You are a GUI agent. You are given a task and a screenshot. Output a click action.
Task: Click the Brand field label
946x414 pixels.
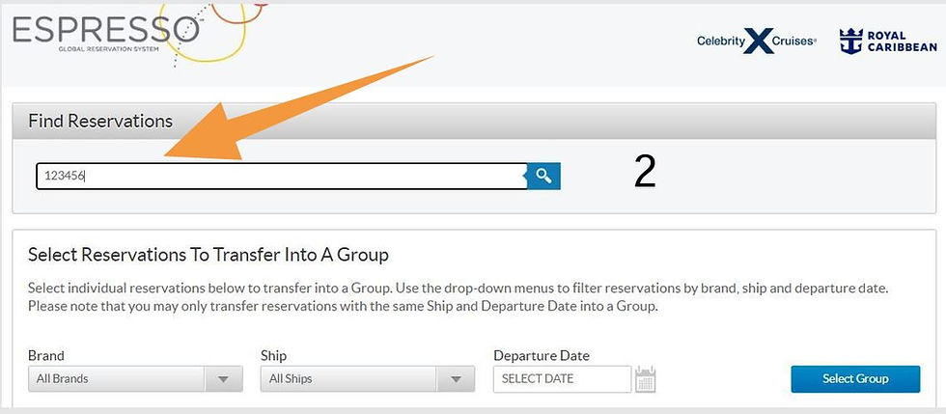point(46,355)
